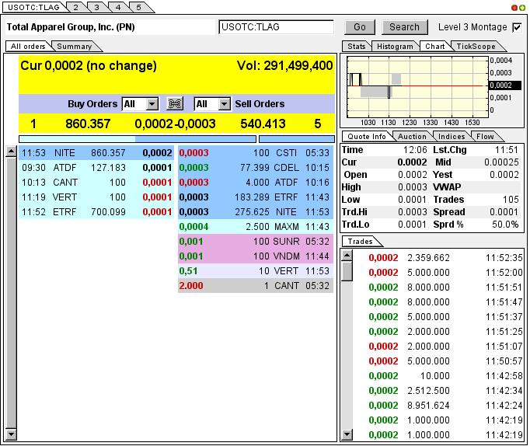Switch to window tab 5
The height and width of the screenshot is (446, 530).
tap(139, 7)
